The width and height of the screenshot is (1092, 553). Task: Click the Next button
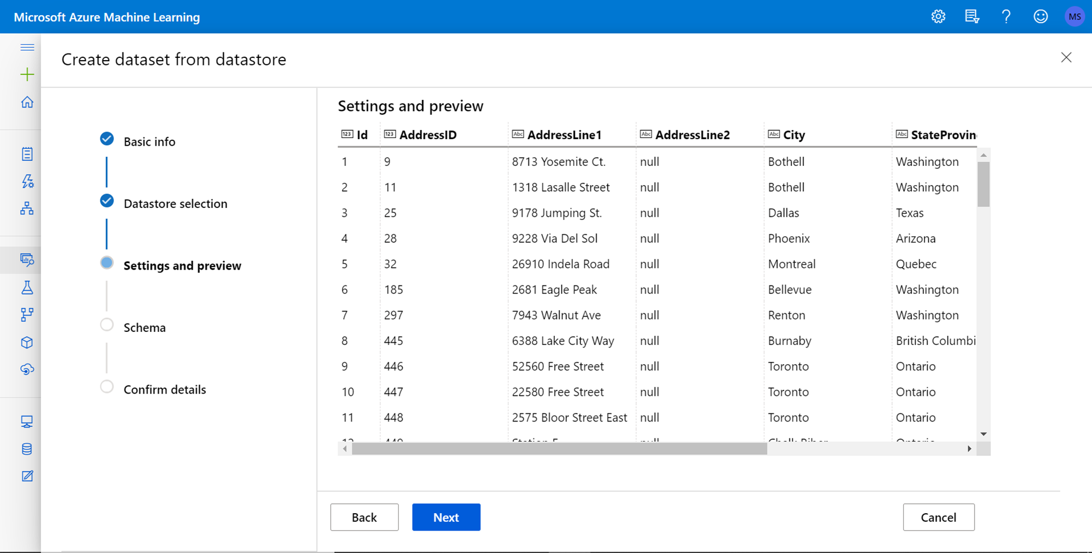point(446,517)
